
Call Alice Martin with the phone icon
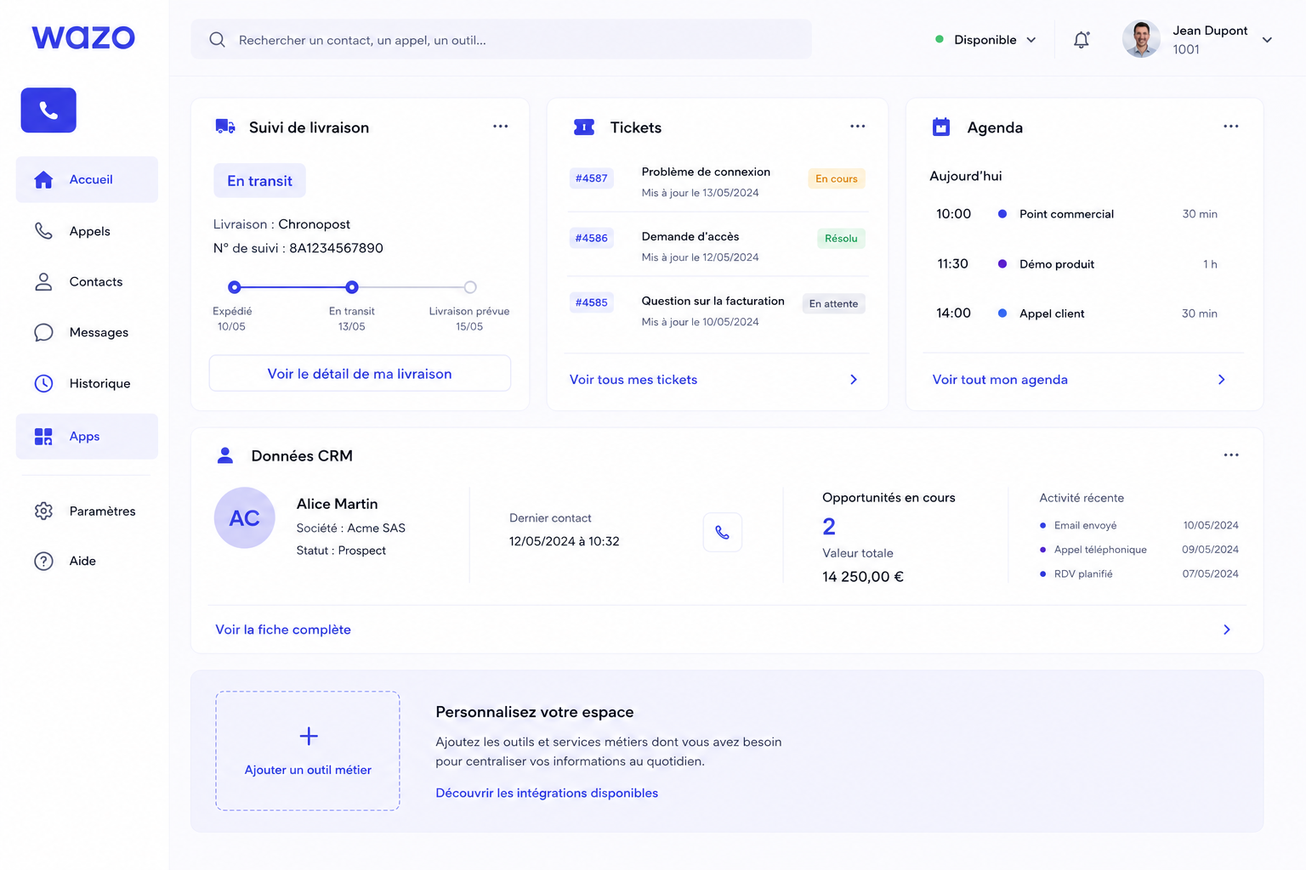(723, 533)
